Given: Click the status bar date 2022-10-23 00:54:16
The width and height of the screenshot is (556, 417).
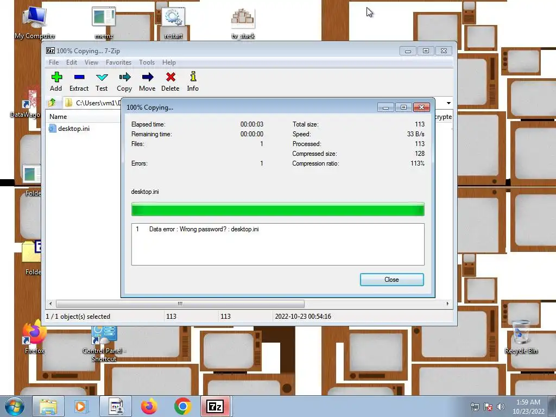Looking at the screenshot, I should [x=303, y=317].
